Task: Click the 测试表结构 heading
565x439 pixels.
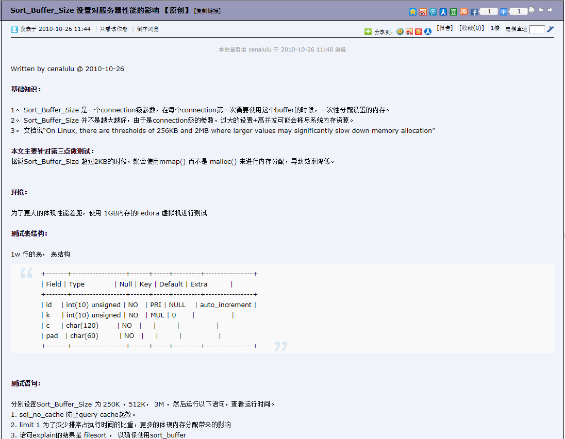Action: click(29, 234)
